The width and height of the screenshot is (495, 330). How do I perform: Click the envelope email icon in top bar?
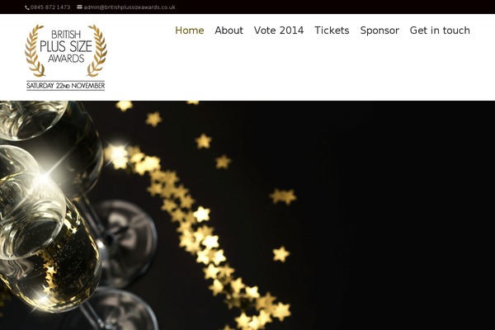click(x=79, y=7)
